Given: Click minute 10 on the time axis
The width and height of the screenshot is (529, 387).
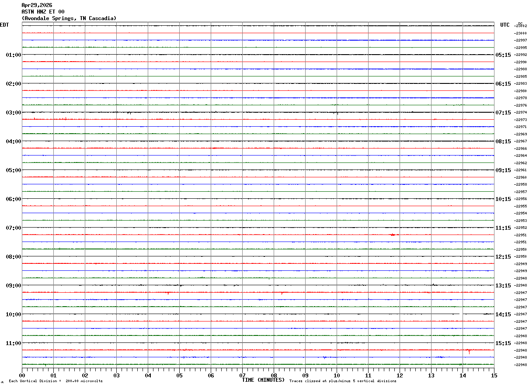Looking at the screenshot, I should tap(337, 375).
